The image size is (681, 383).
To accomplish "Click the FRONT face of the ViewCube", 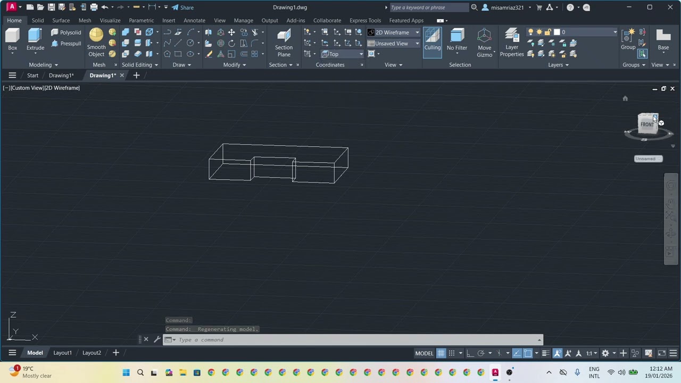I will (x=647, y=124).
